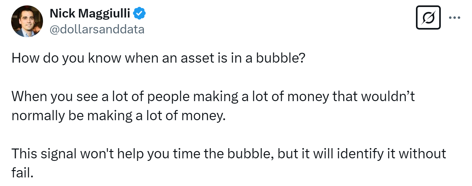Click the word "bubble?" in the question
472x186 pixels.
click(281, 59)
